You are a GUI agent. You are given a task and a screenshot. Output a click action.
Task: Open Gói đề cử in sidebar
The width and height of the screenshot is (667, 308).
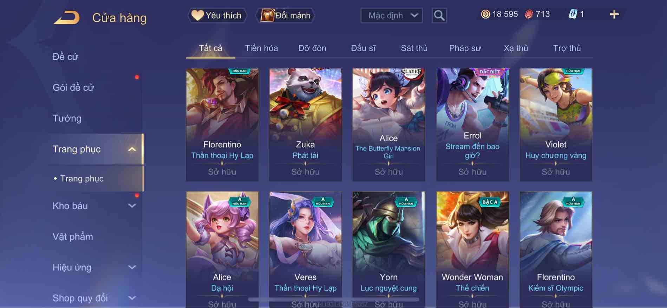(73, 87)
